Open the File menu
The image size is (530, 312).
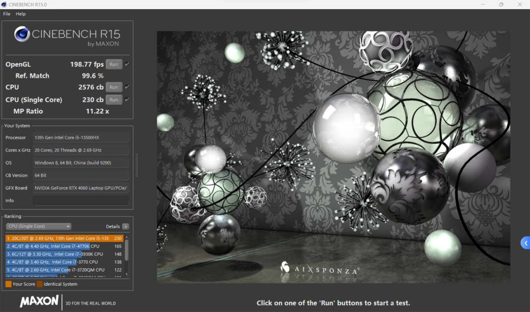click(x=7, y=14)
